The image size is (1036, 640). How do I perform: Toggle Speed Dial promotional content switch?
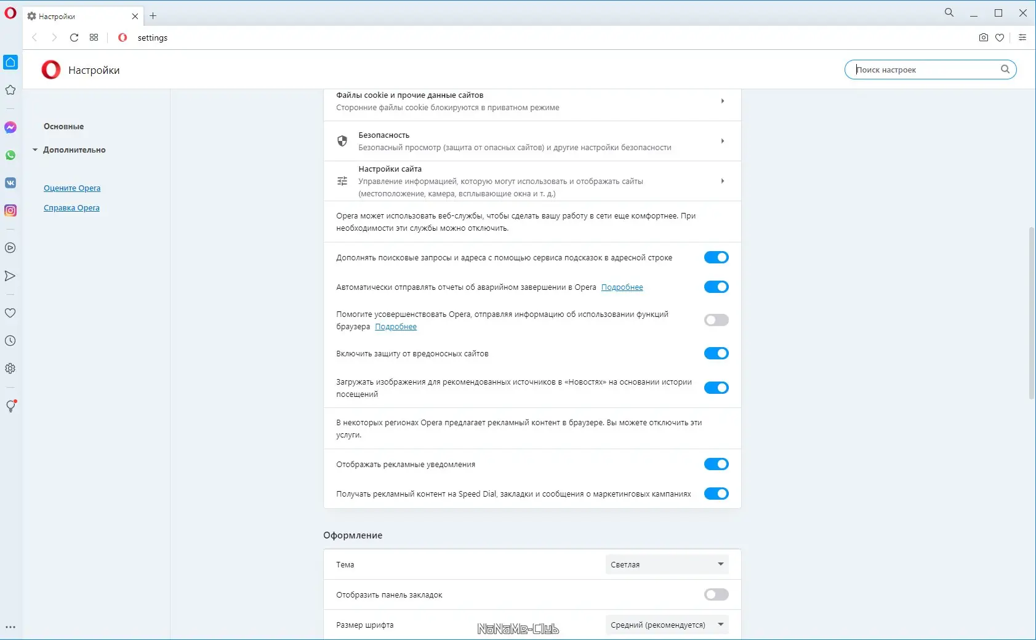tap(717, 494)
